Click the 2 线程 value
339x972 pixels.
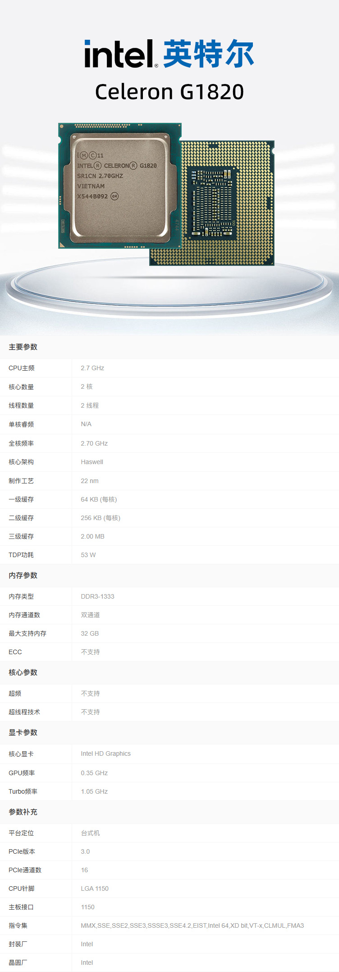(90, 405)
